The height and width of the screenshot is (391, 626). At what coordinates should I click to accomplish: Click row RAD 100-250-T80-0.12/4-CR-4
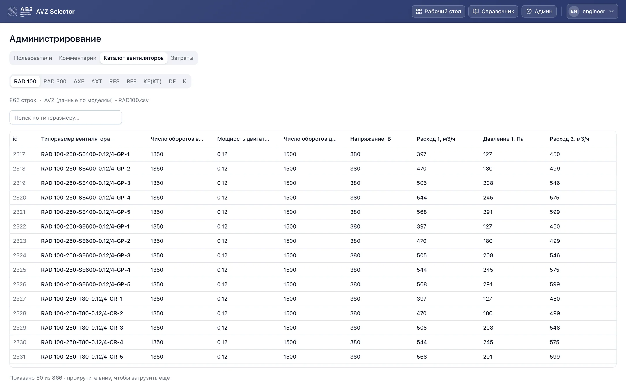[x=313, y=342]
